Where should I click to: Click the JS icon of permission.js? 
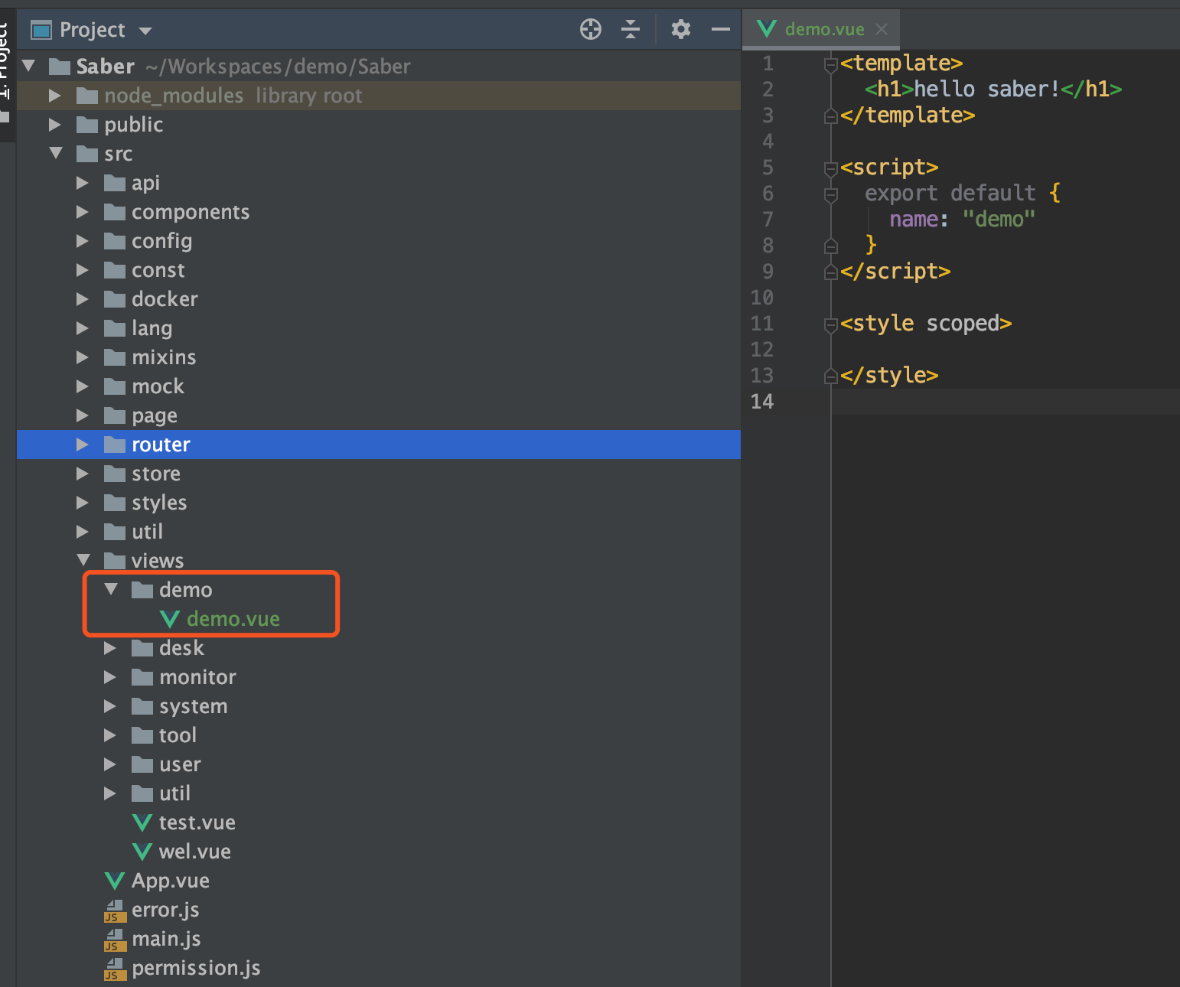pyautogui.click(x=115, y=969)
